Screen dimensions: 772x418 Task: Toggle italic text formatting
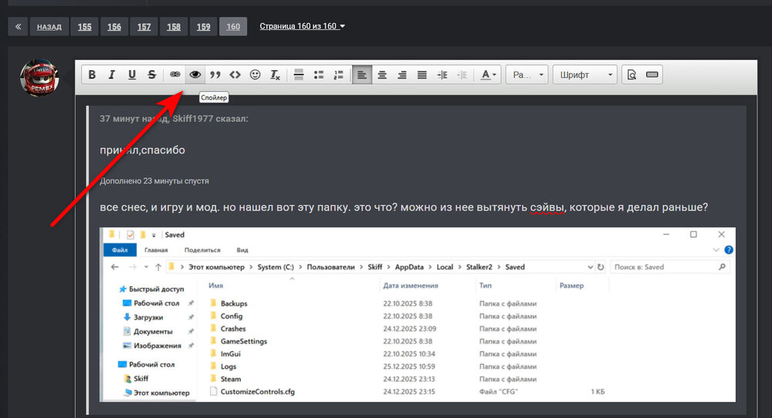[112, 75]
